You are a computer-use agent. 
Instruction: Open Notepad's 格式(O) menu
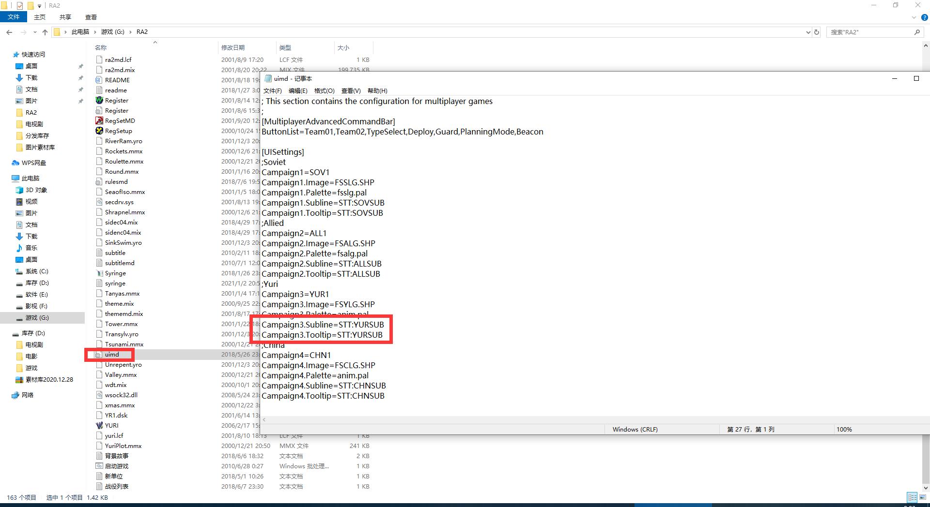[x=324, y=90]
